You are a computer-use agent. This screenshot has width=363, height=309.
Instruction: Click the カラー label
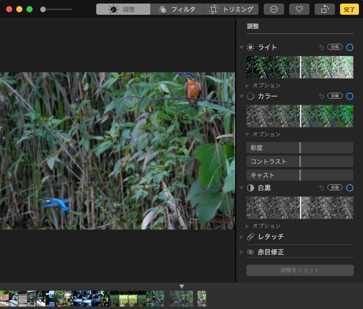tap(267, 96)
